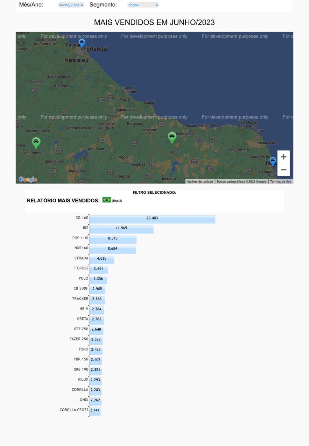Click the blue car marker at Natal
Image resolution: width=309 pixels, height=446 pixels.
click(273, 161)
